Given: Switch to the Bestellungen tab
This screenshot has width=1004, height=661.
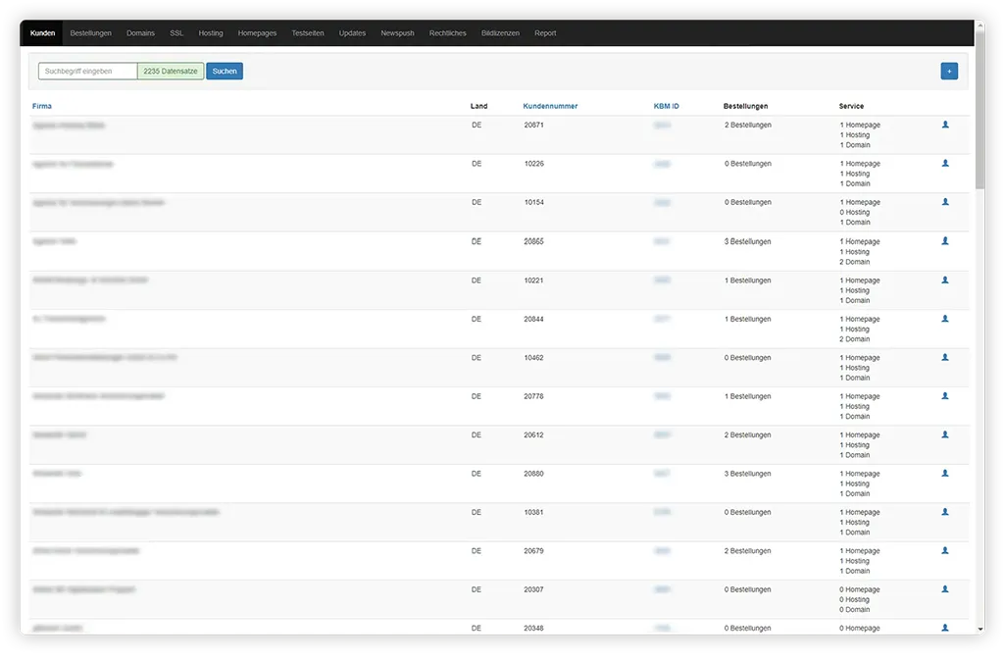Looking at the screenshot, I should (90, 33).
